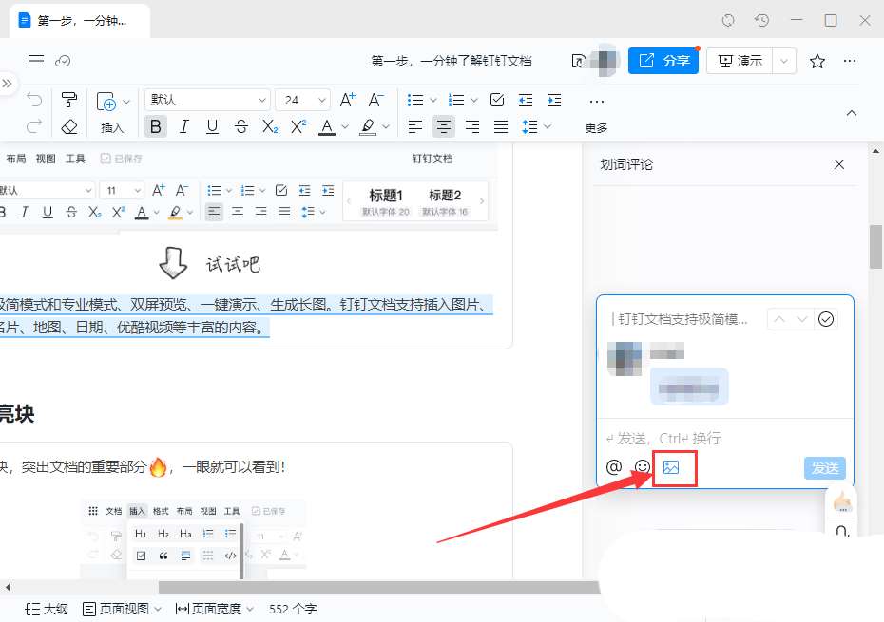Screen dimensions: 884x622
Task: Toggle underline formatting in main toolbar
Action: click(212, 126)
